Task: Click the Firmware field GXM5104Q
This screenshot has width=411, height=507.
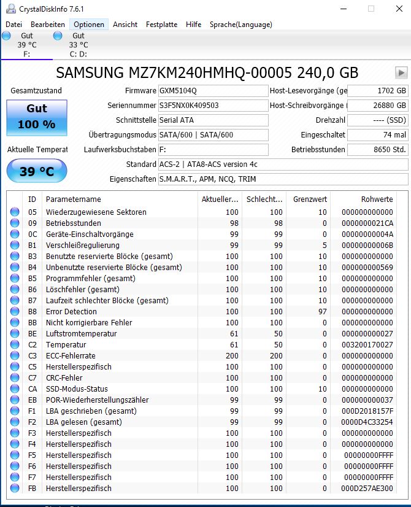Action: click(x=213, y=91)
